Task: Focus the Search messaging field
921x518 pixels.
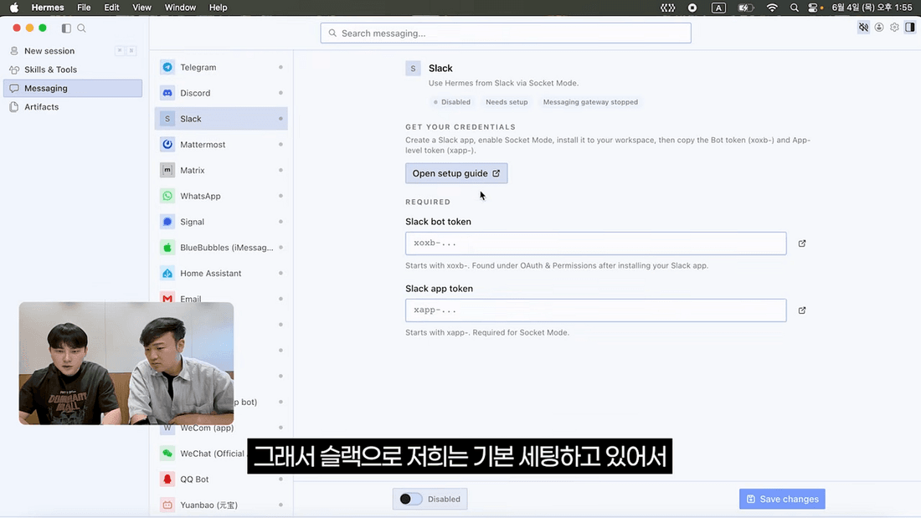Action: [x=506, y=33]
